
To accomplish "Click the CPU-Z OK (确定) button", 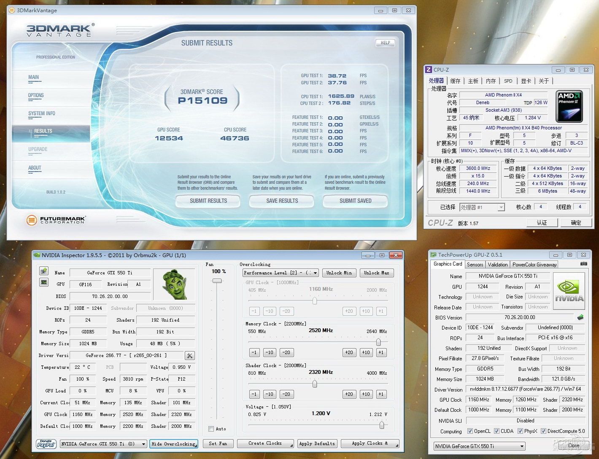I will (x=576, y=223).
